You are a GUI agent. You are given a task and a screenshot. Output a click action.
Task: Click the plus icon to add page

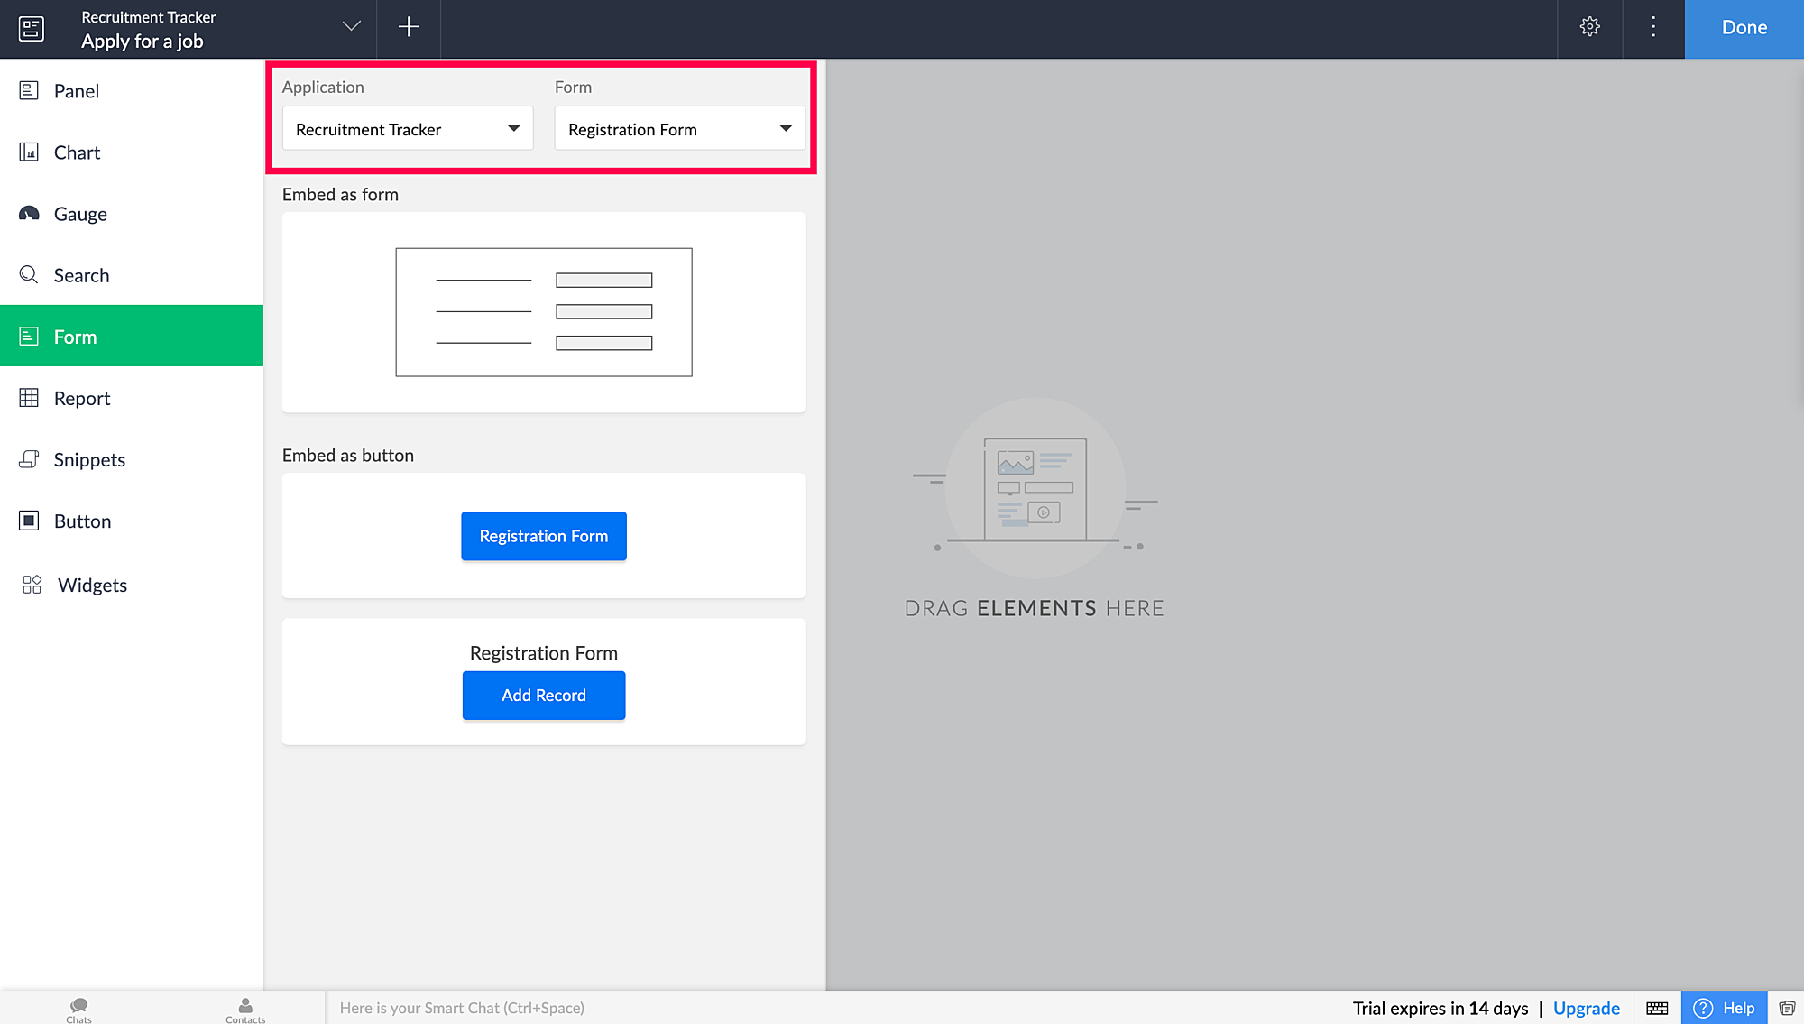pos(409,27)
